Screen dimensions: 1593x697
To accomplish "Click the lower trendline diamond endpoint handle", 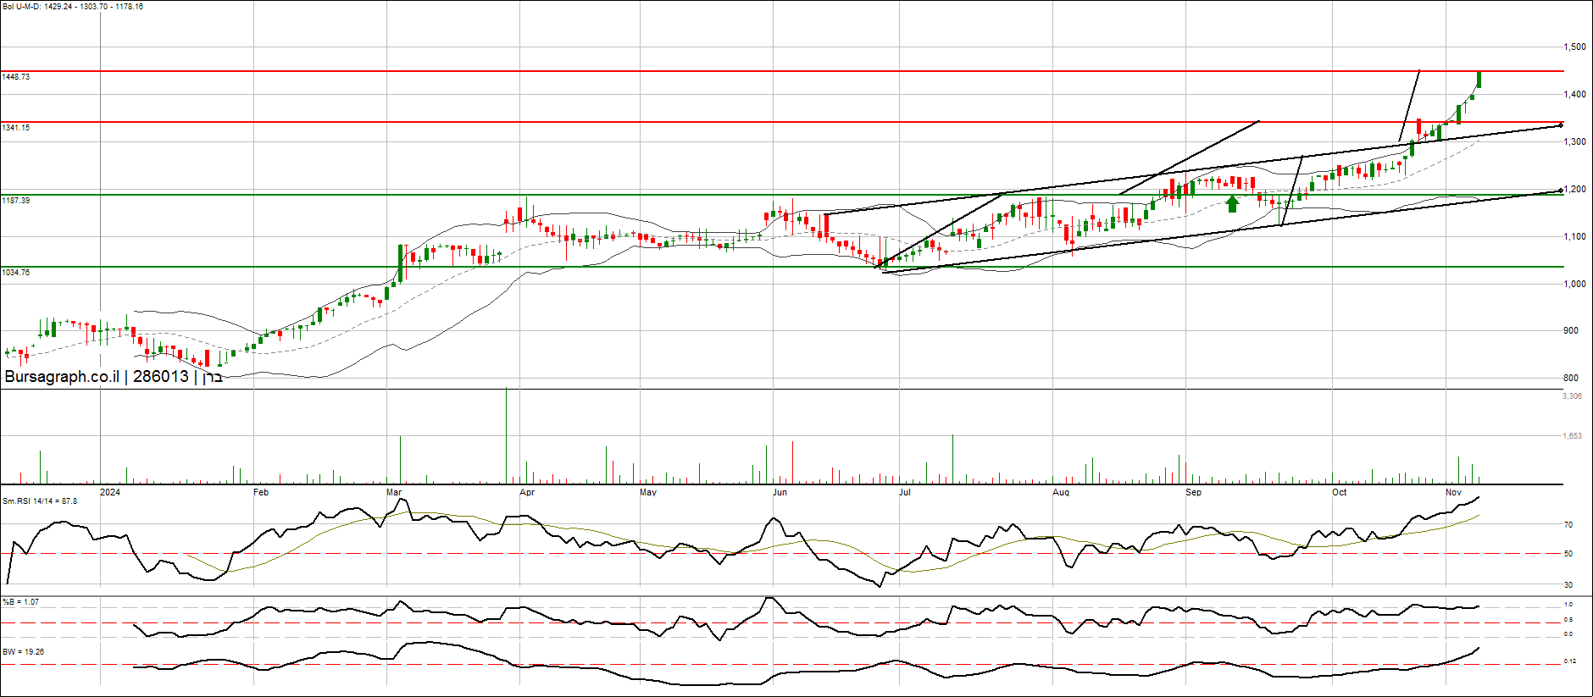I will click(x=1561, y=191).
